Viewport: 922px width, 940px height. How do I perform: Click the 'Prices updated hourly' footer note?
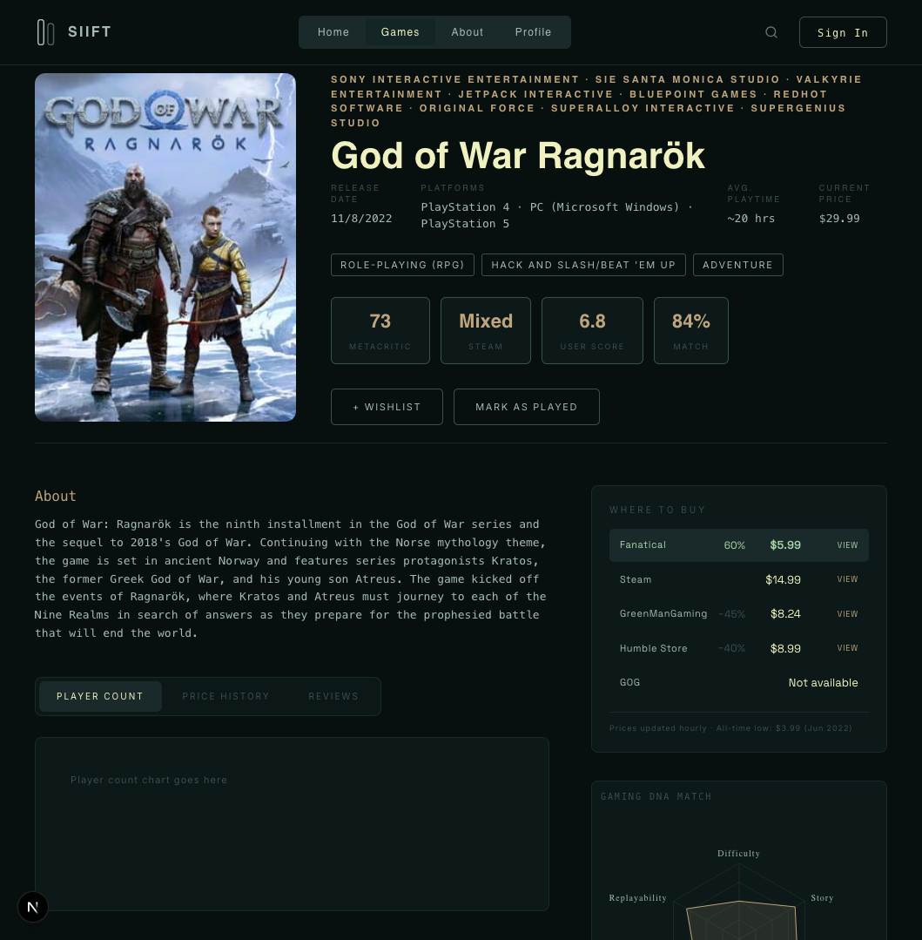[730, 727]
